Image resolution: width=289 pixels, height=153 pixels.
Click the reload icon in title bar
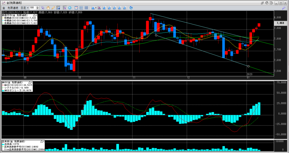[267, 3]
